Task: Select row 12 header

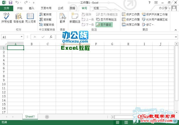Action: point(4,92)
